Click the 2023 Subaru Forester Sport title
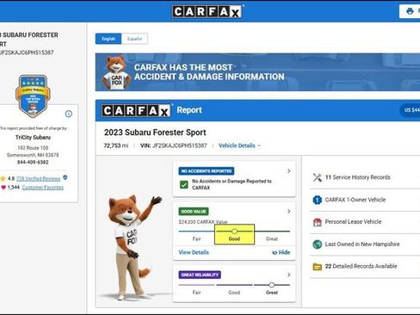This screenshot has width=420, height=315. (155, 133)
